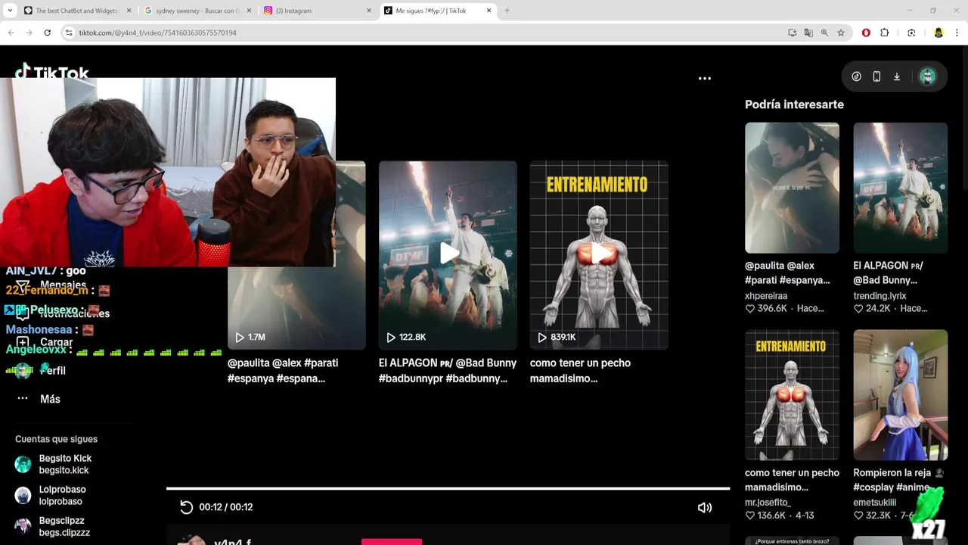Screen dimensions: 968x545
Task: Open the phone app icon
Action: [876, 76]
